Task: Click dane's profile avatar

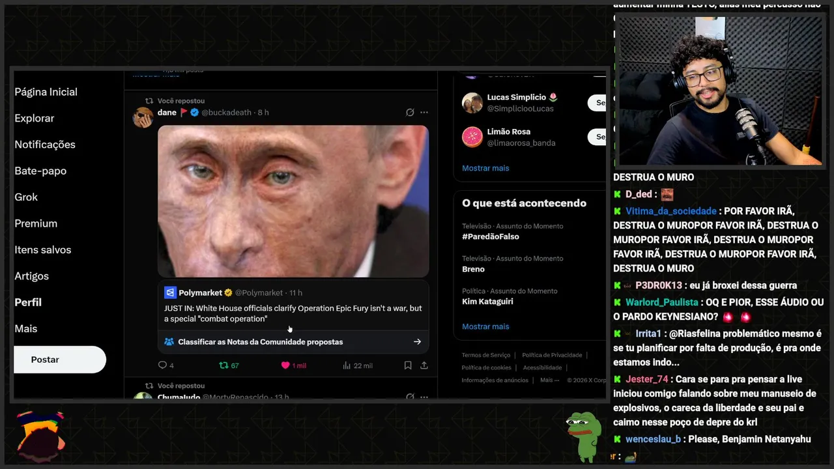Action: tap(143, 117)
